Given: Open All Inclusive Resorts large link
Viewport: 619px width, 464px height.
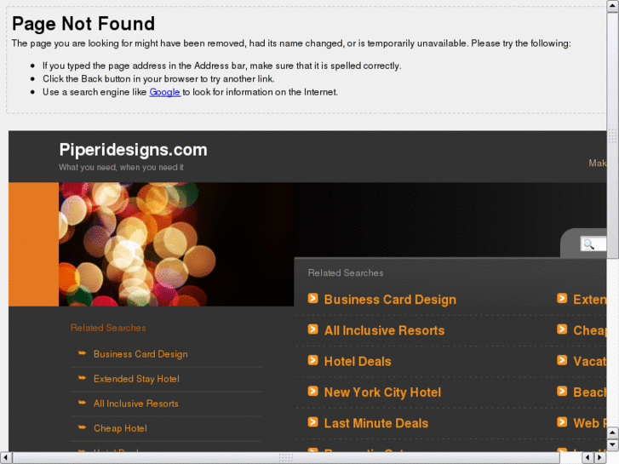Looking at the screenshot, I should pyautogui.click(x=384, y=330).
